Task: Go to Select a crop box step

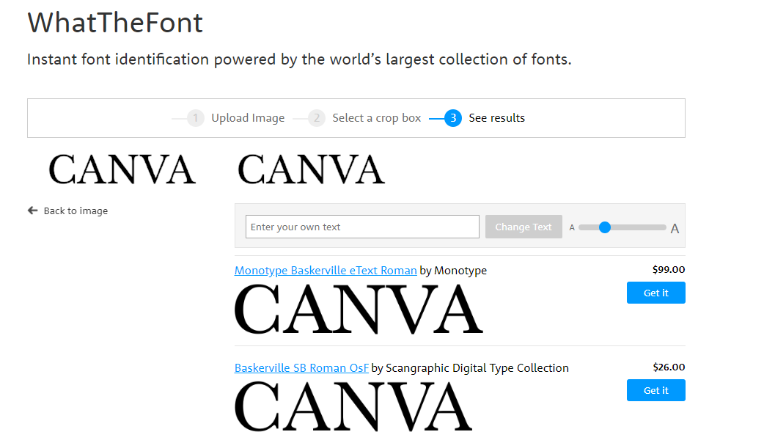Action: click(x=376, y=118)
